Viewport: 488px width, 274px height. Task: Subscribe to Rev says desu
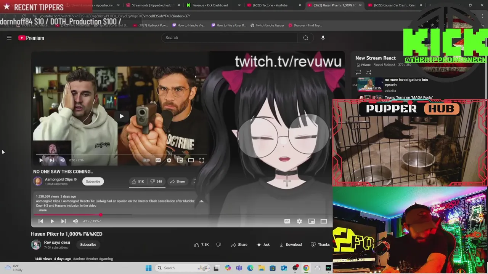coord(88,245)
